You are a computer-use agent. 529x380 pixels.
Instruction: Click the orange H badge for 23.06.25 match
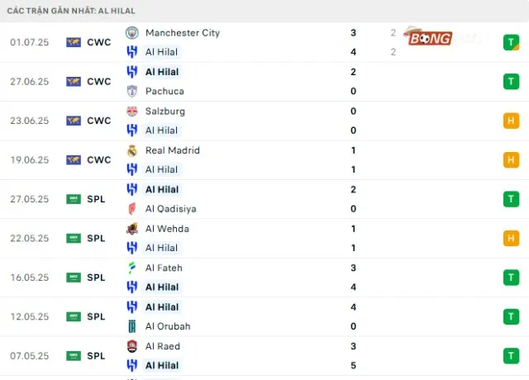coord(510,121)
